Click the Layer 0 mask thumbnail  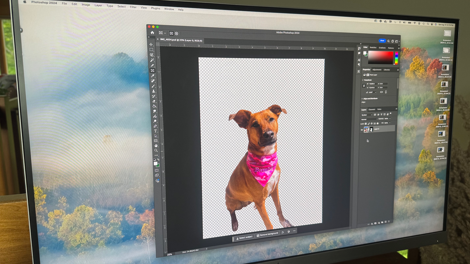tap(371, 129)
